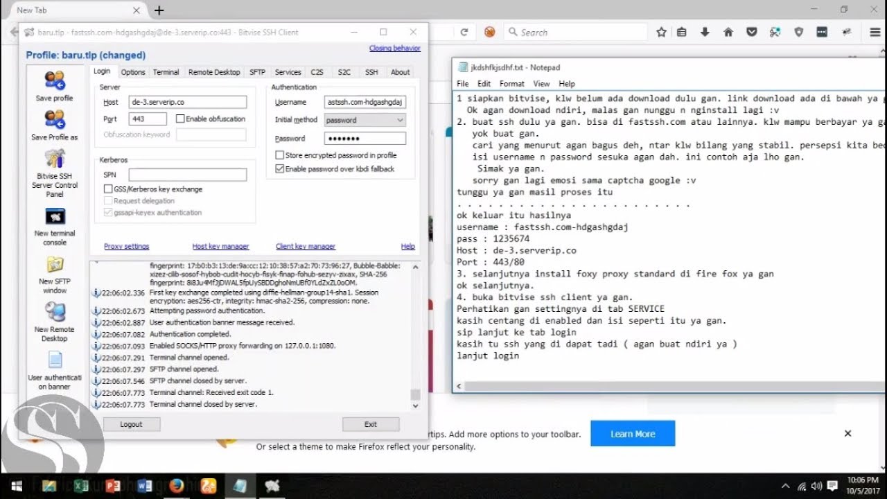This screenshot has width=887, height=499.
Task: Open the S2C tab
Action: 344,72
